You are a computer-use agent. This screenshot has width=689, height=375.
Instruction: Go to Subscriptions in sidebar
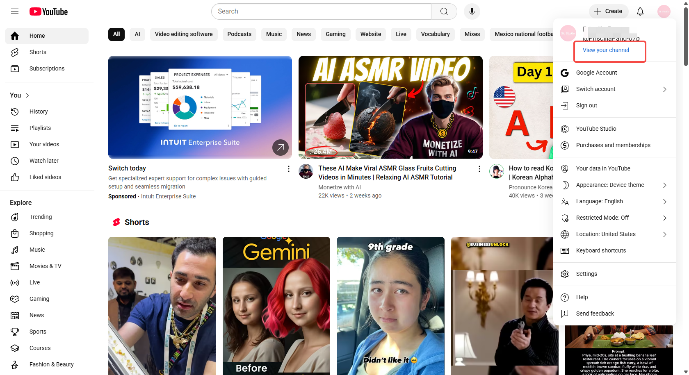pos(47,68)
